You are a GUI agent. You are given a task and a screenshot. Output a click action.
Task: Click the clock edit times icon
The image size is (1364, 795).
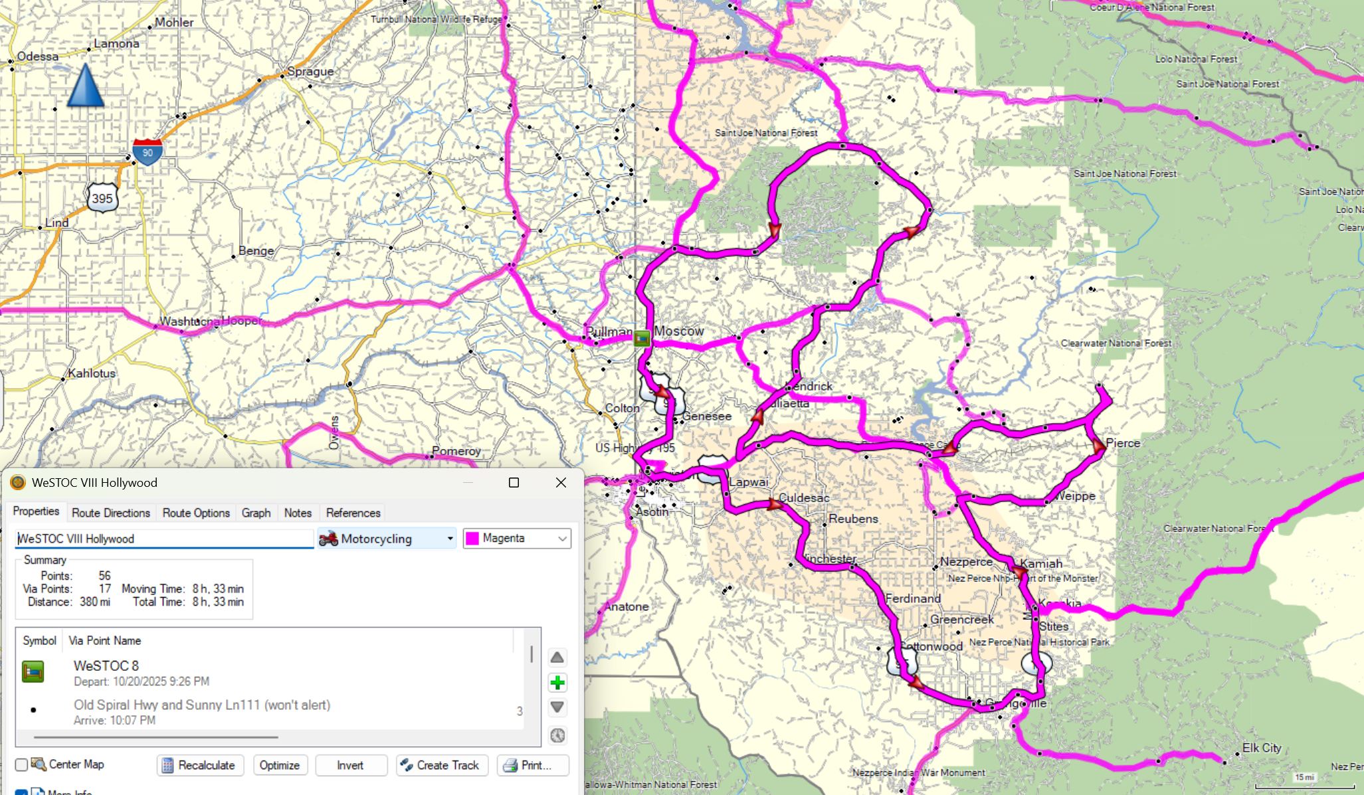click(557, 735)
